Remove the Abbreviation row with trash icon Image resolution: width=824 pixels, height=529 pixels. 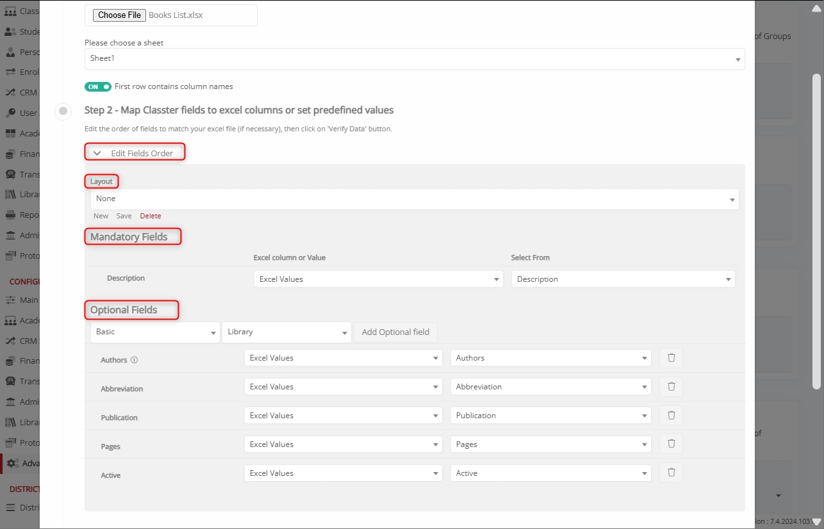671,387
